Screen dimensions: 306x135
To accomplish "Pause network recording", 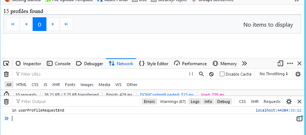I will 191,74.
